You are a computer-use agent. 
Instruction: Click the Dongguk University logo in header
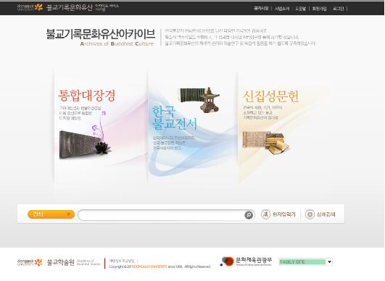[x=30, y=7]
